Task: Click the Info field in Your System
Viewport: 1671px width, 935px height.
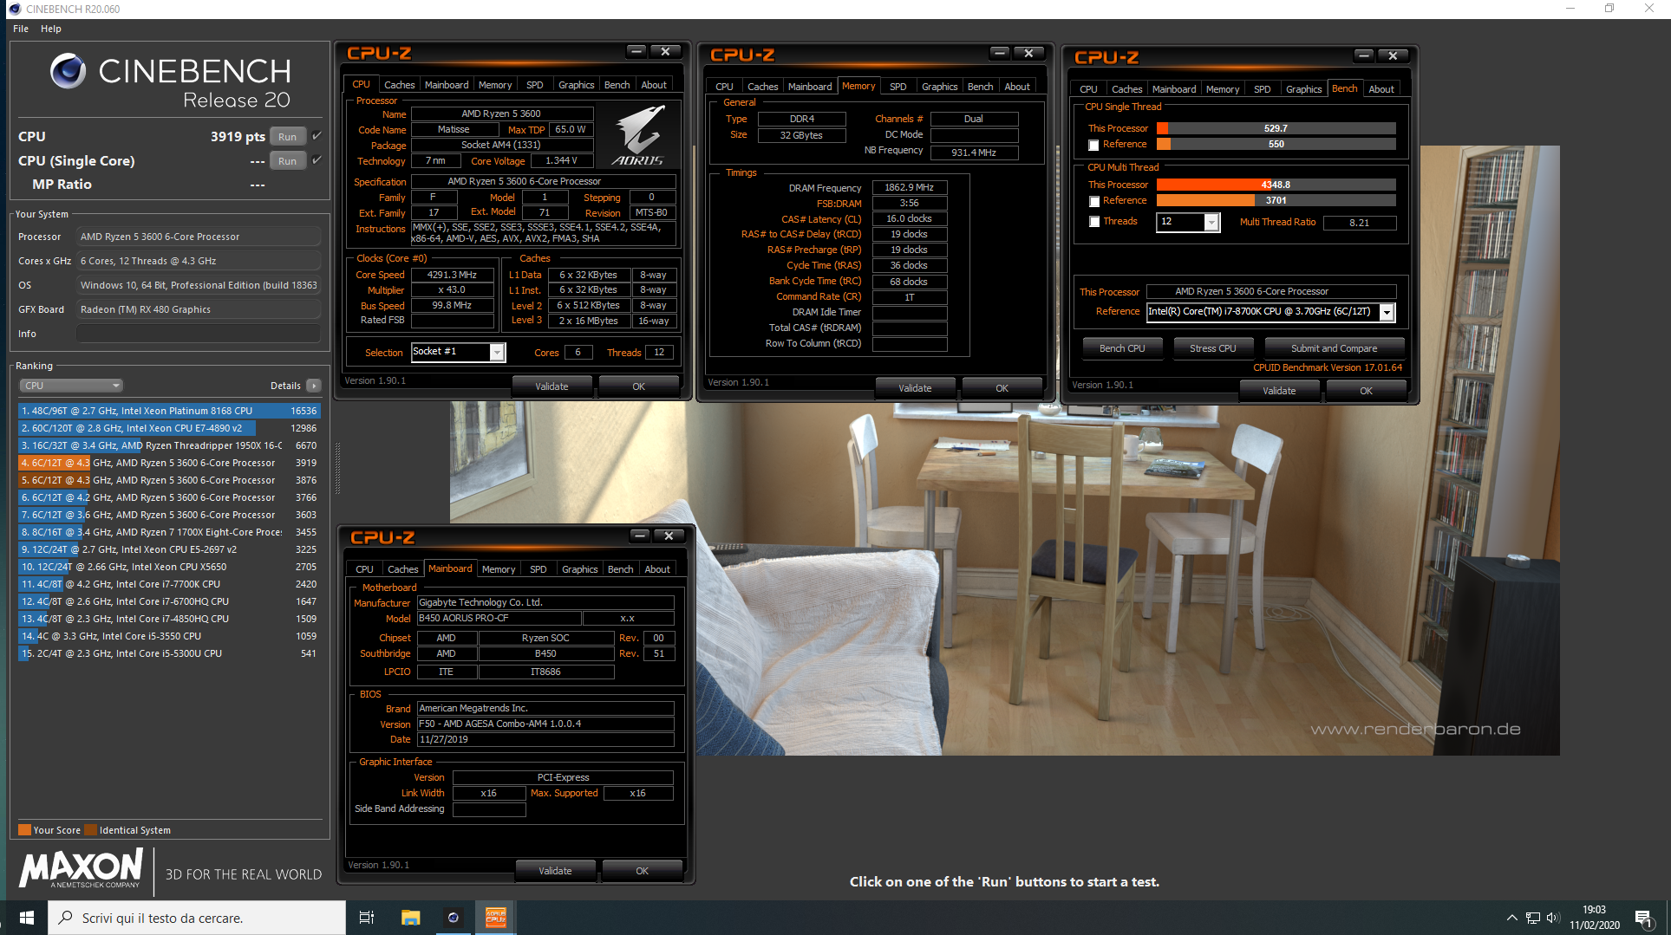Action: (x=199, y=334)
